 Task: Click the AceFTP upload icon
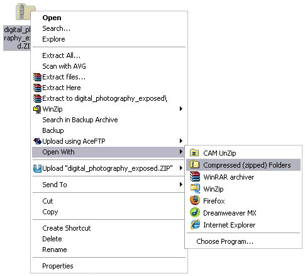[38, 141]
